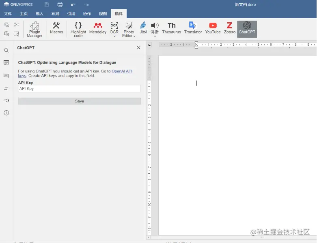This screenshot has height=243, width=317.
Task: Switch to the 协作 (Collaboration) tab
Action: 87,14
